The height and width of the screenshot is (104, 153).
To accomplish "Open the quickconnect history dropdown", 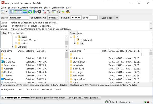I will [x=117, y=18].
